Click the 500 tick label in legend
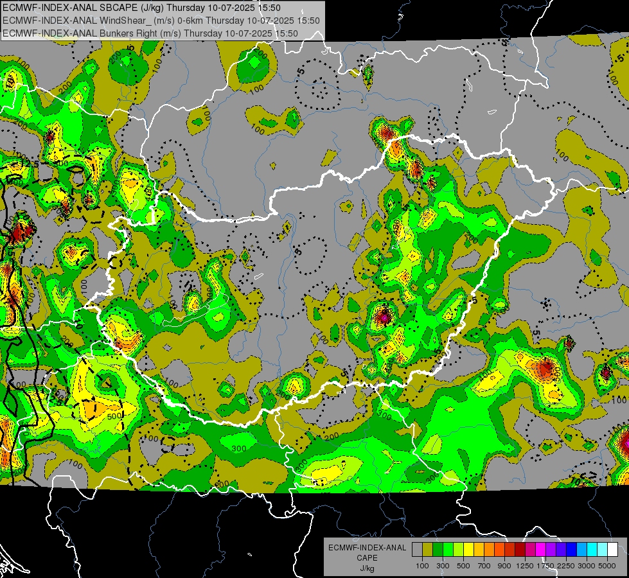629x578 pixels. tap(463, 566)
